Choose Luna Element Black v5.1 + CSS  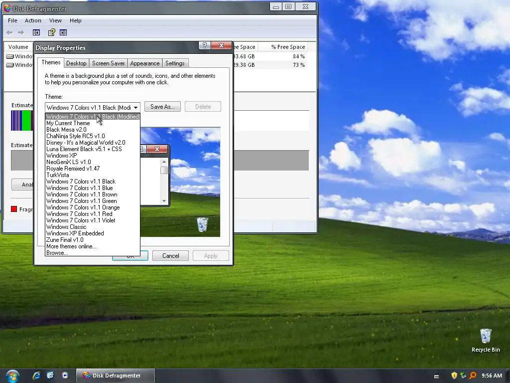tap(92, 149)
